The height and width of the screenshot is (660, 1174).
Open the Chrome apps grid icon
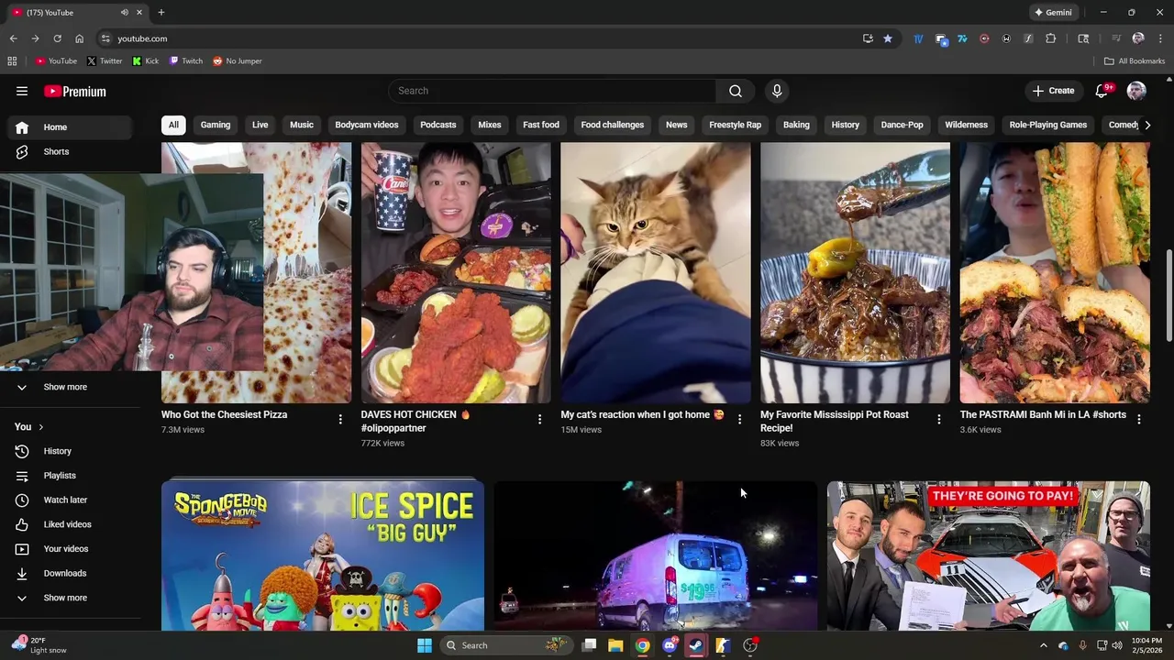coord(12,60)
